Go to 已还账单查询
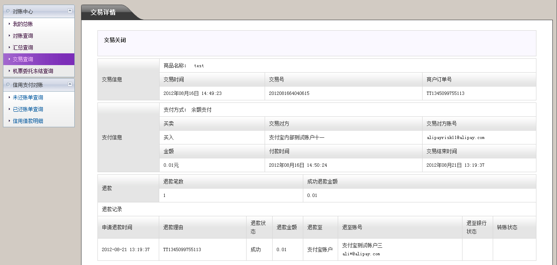Image resolution: width=557 pixels, height=265 pixels. click(28, 109)
